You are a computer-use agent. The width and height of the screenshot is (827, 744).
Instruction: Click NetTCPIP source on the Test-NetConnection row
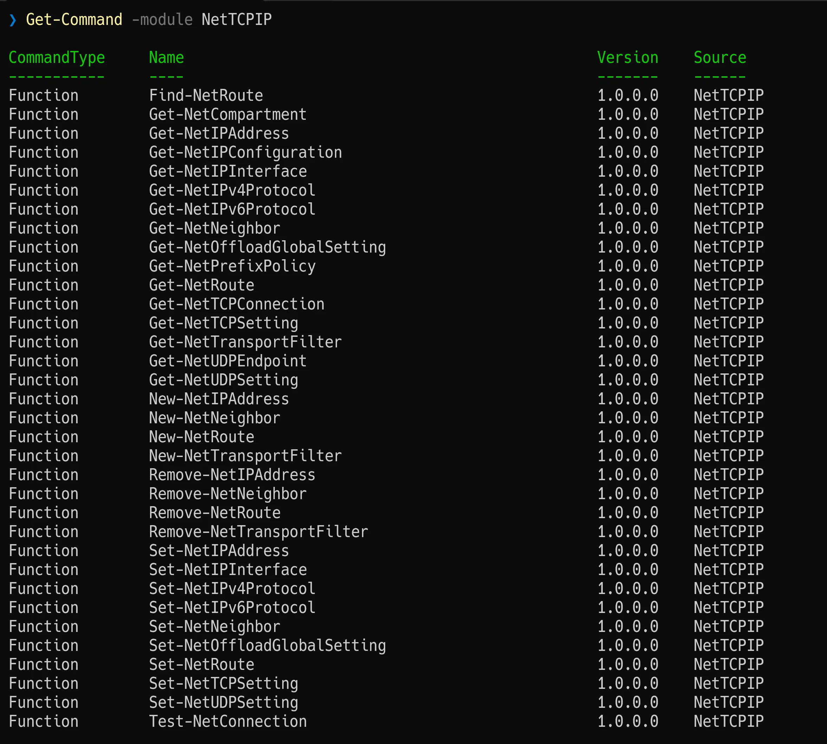click(x=729, y=722)
